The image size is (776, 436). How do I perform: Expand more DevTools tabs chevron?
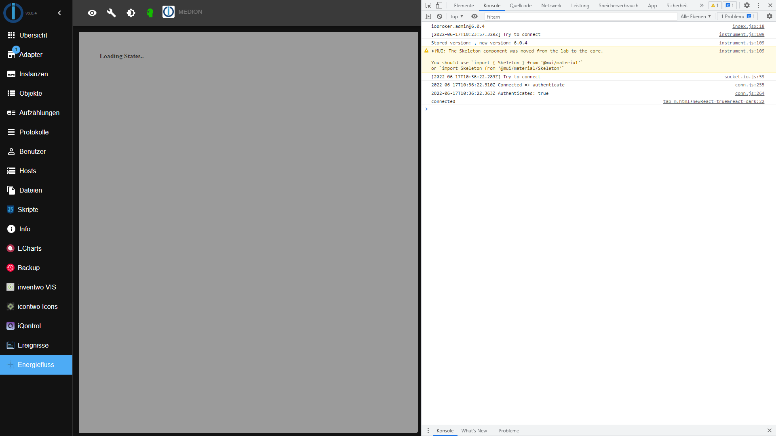pyautogui.click(x=702, y=5)
